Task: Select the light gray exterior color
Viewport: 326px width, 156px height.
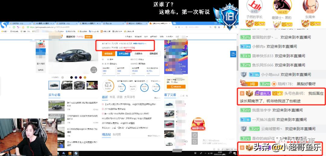Action: coord(62,77)
